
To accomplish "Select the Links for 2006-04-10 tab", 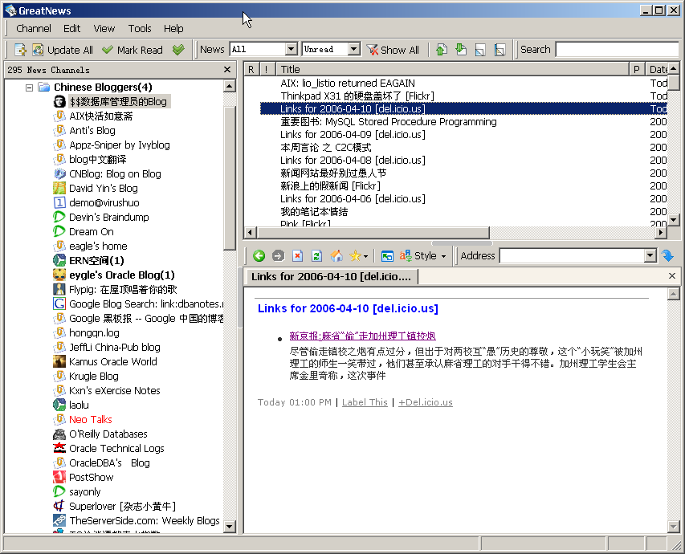I will click(331, 276).
